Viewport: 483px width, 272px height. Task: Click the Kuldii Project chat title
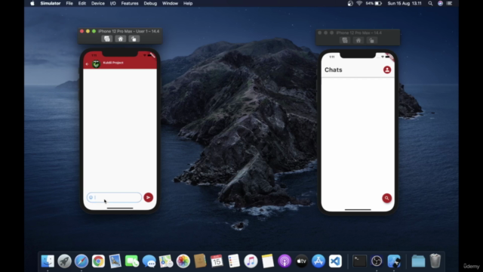(113, 63)
